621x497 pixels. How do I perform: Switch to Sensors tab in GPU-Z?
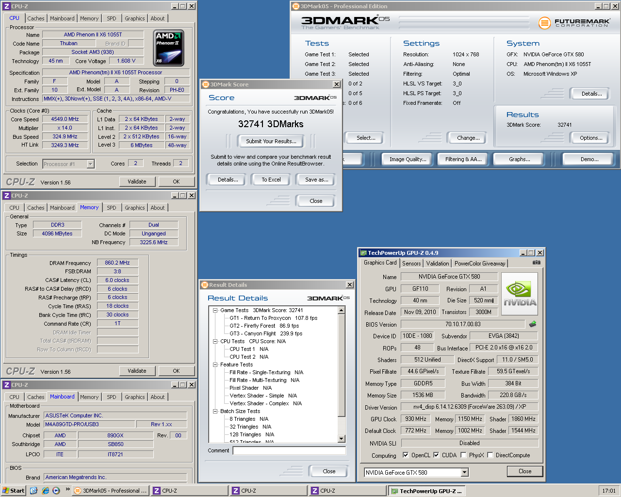pos(411,264)
